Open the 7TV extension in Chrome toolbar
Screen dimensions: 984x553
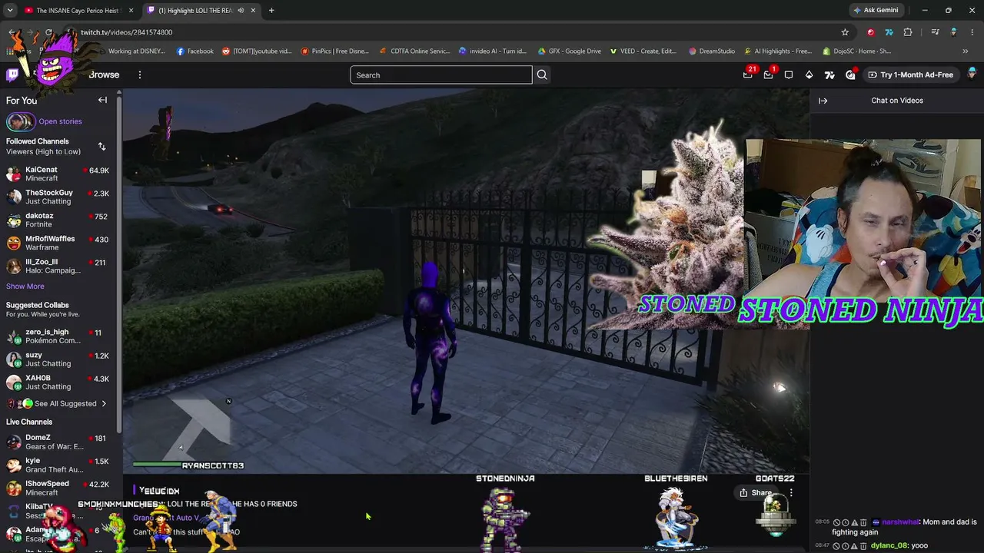point(889,32)
